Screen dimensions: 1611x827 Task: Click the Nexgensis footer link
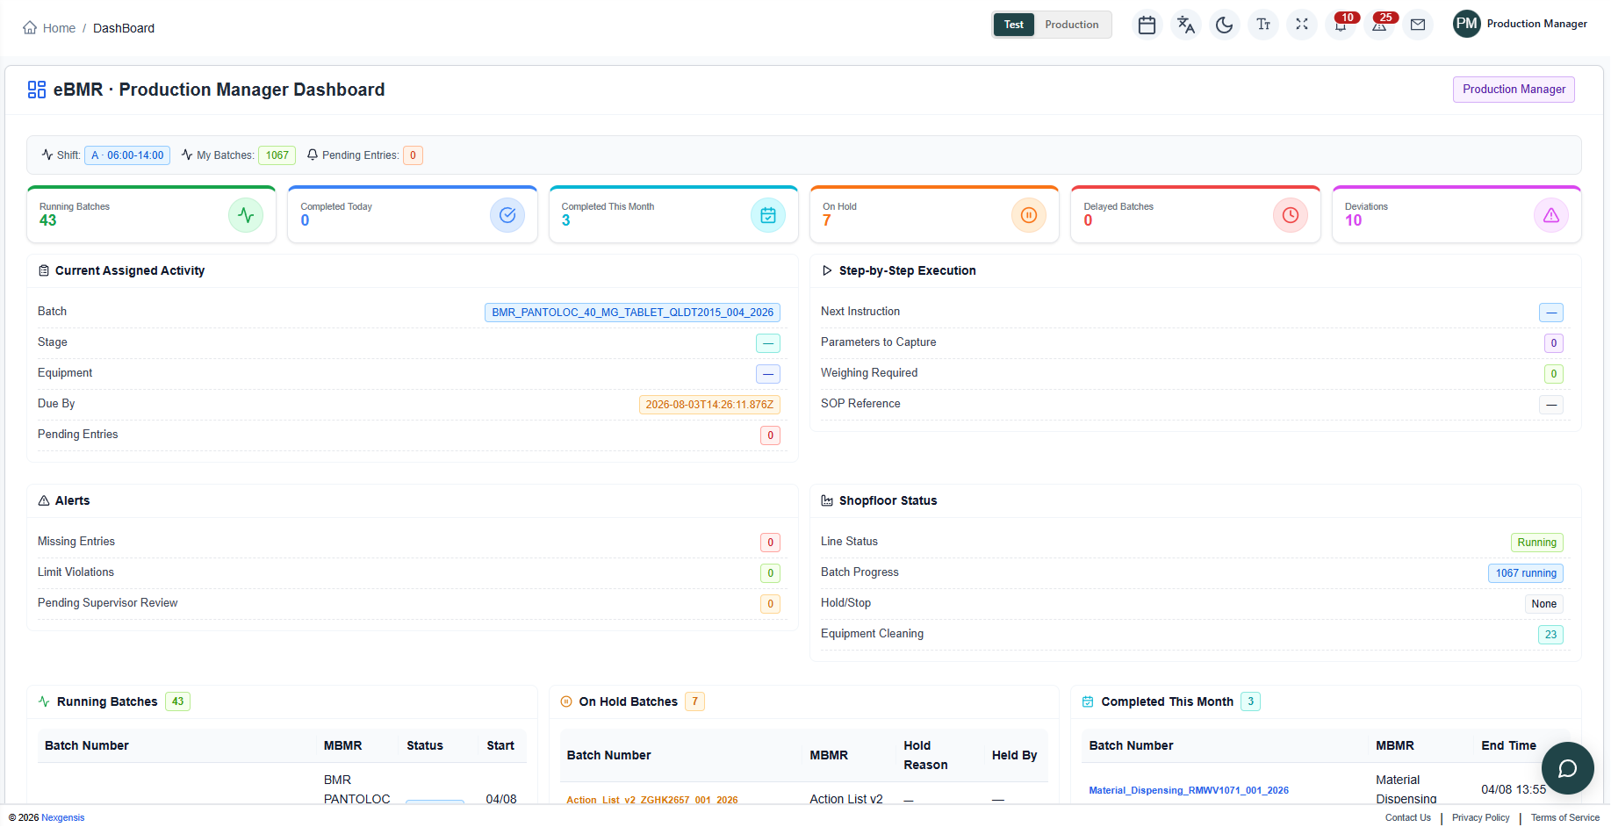click(63, 817)
